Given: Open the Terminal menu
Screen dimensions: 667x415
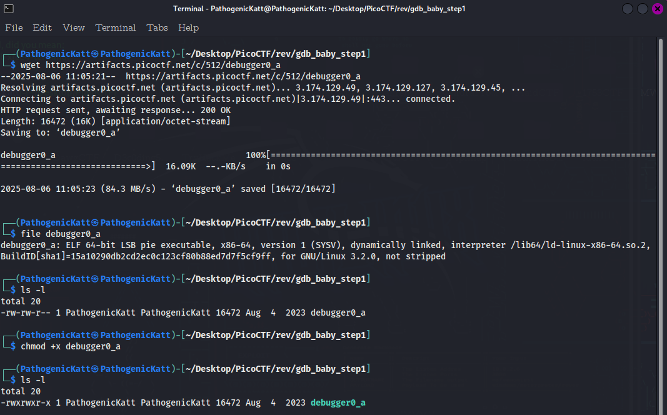Looking at the screenshot, I should tap(116, 27).
